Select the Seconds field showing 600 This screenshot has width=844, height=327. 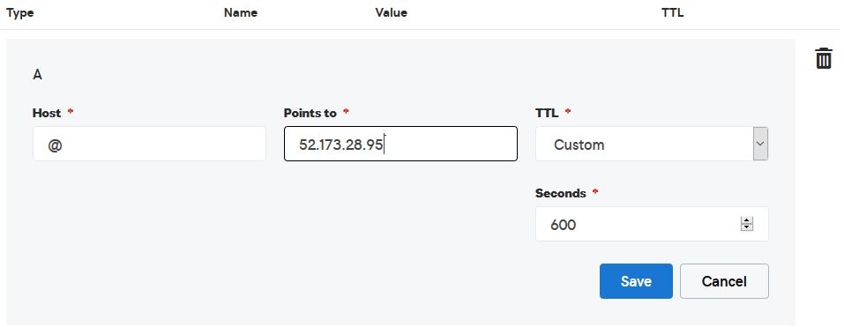click(x=652, y=224)
